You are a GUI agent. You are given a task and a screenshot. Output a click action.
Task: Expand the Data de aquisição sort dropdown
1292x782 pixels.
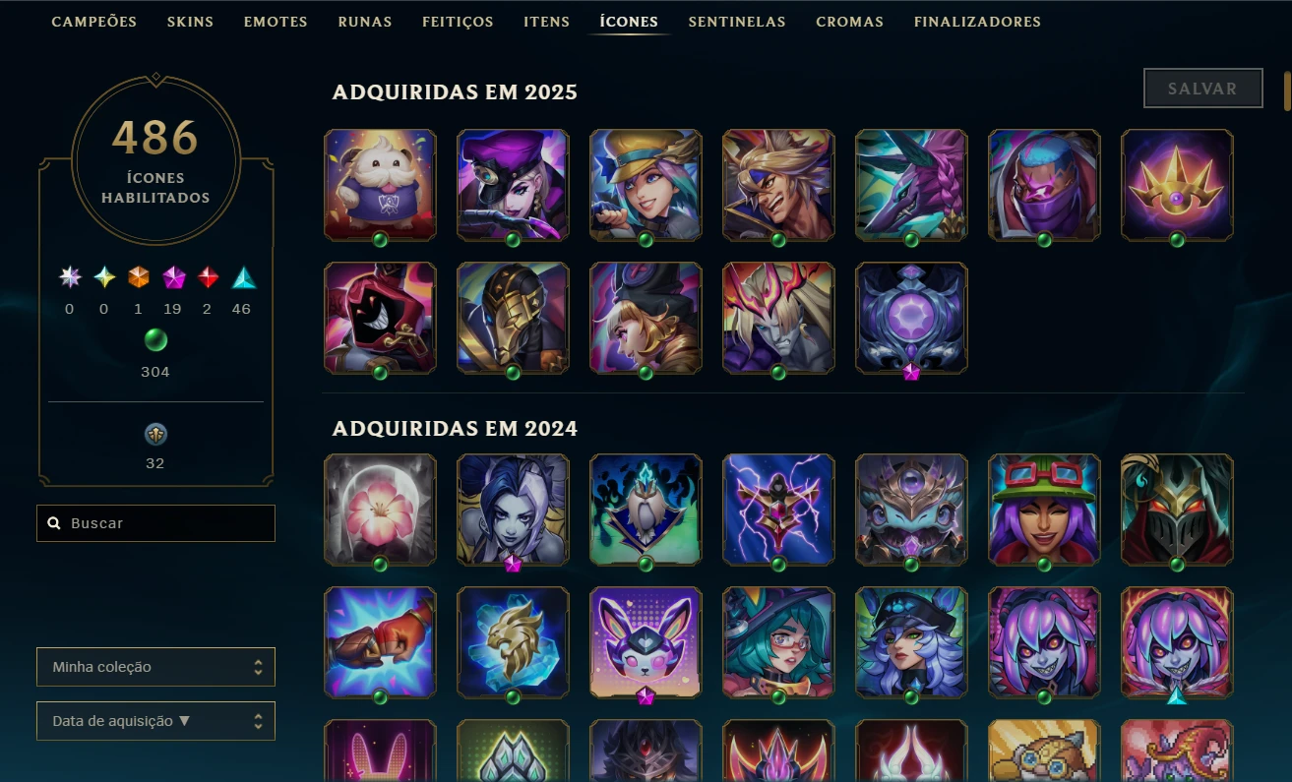pyautogui.click(x=155, y=721)
